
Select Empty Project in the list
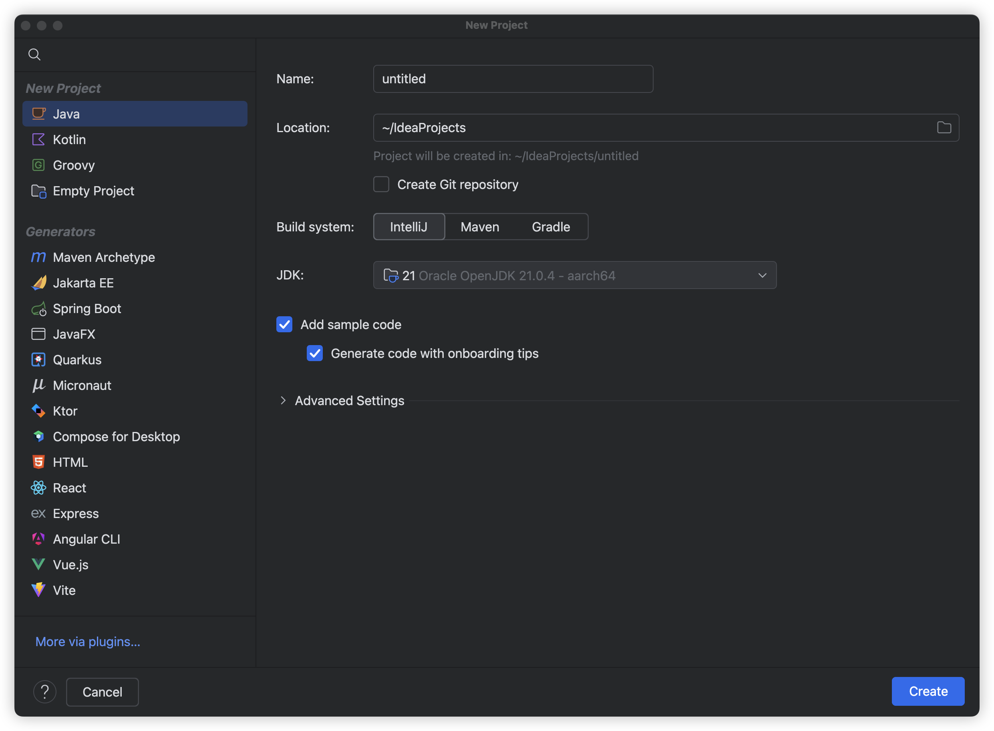click(x=93, y=191)
